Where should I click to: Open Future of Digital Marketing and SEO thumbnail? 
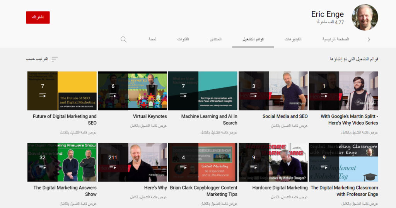click(x=62, y=91)
